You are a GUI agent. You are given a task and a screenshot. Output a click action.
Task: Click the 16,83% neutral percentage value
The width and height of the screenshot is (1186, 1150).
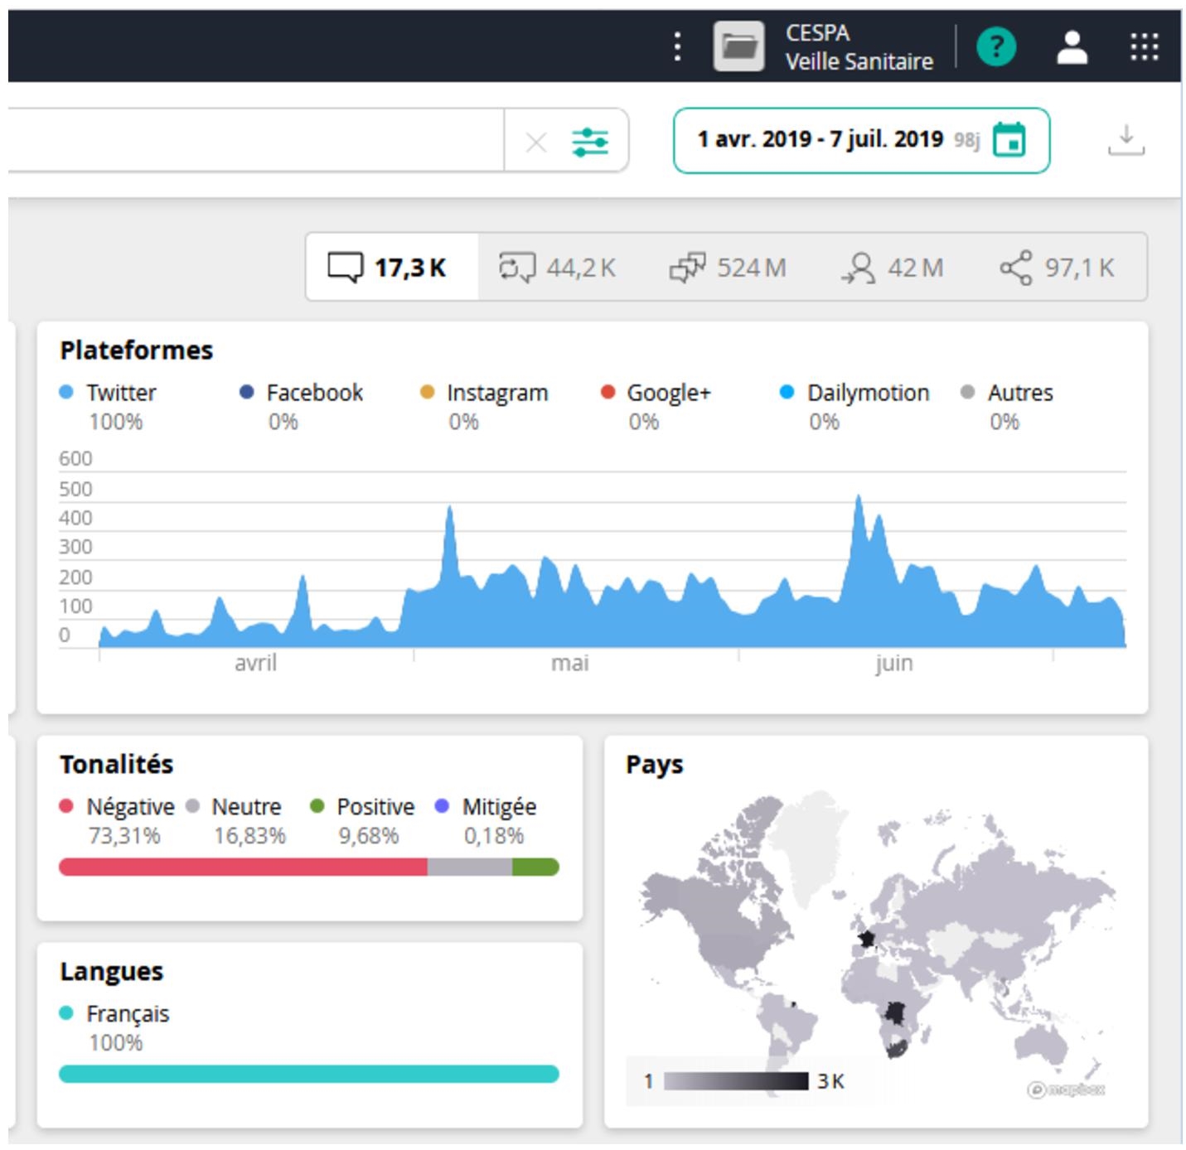(249, 835)
